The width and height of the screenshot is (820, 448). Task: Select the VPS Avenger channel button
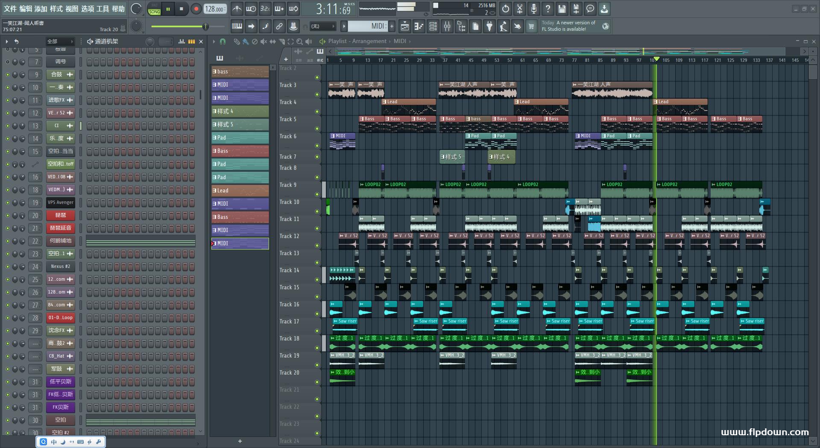61,203
